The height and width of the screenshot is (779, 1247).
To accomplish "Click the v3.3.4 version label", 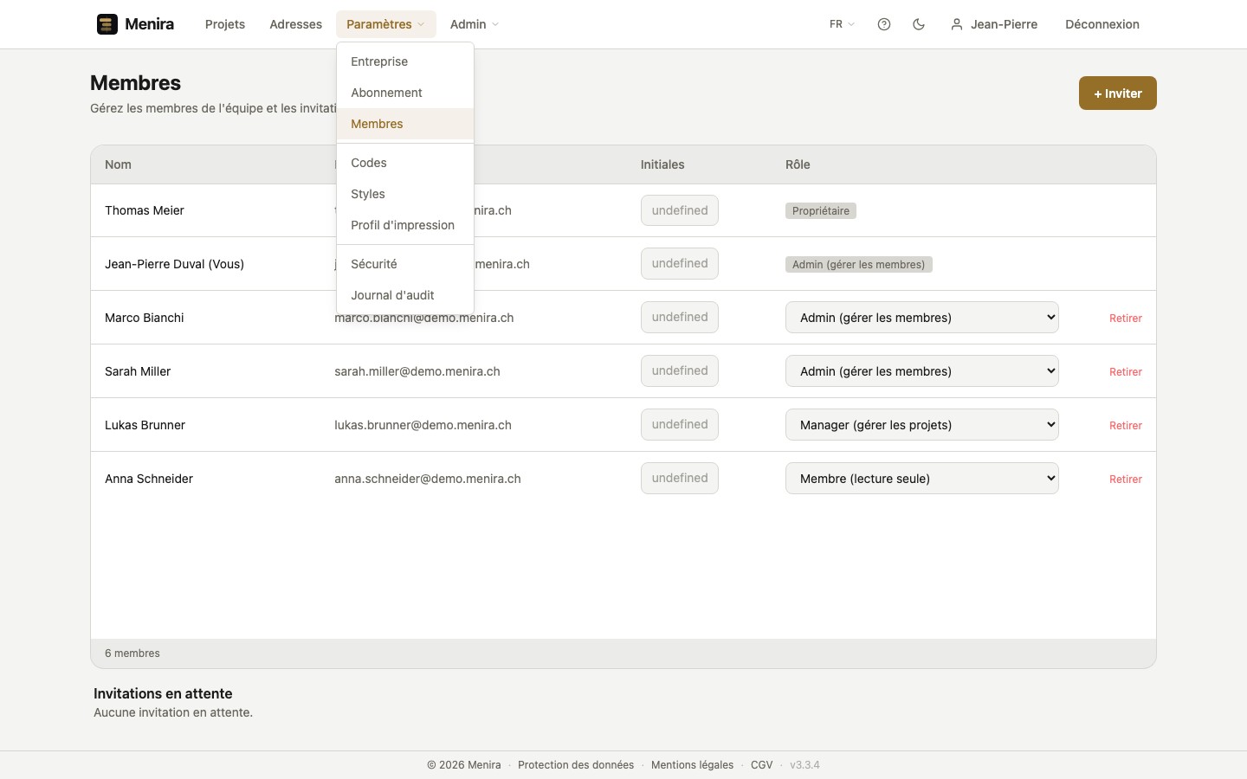I will point(804,765).
